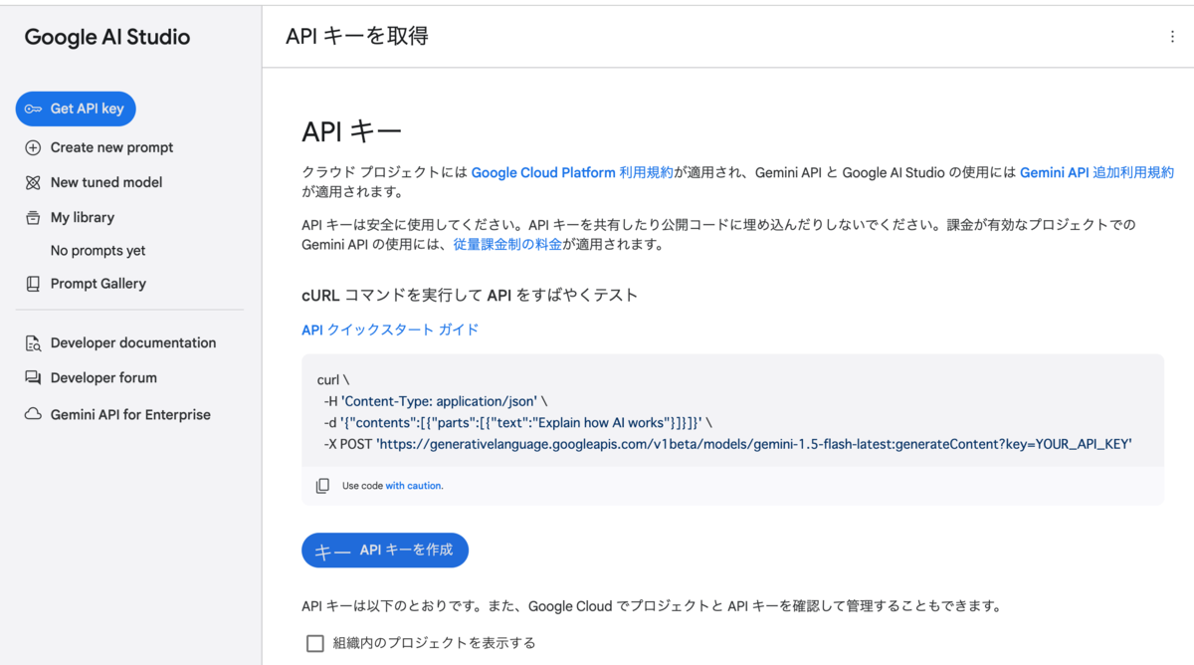Copy the cURL code with the copy icon

point(322,486)
